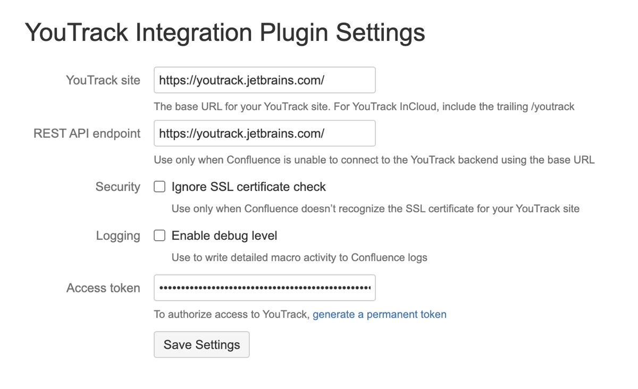Screen dimensions: 638x389
Task: Click the Ignore SSL certificate check label text
Action: coord(248,187)
